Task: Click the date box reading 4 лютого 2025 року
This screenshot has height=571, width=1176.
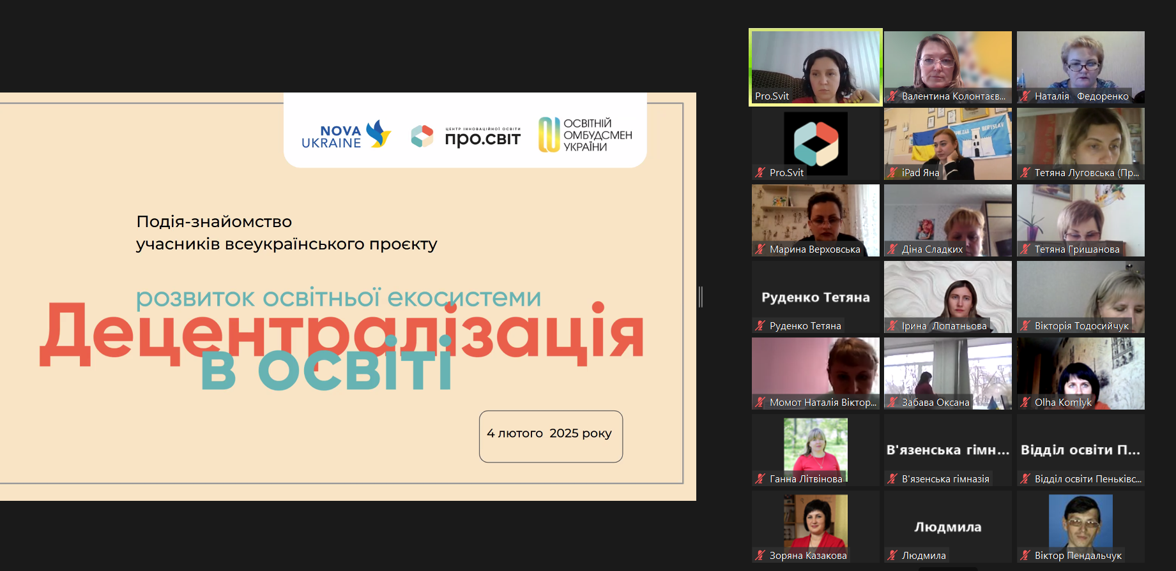Action: click(551, 436)
